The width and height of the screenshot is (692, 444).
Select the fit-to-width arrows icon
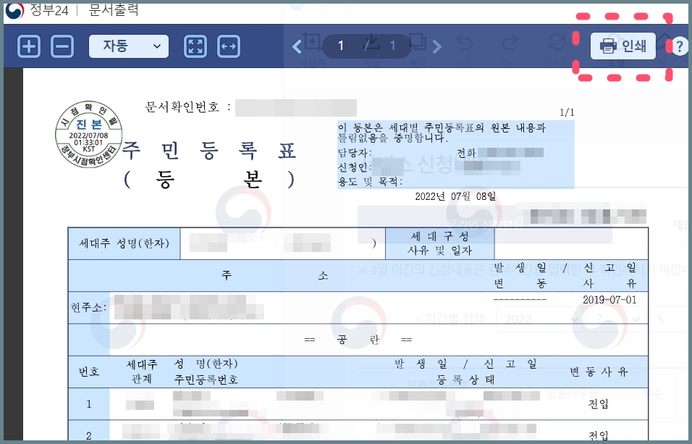[x=229, y=46]
